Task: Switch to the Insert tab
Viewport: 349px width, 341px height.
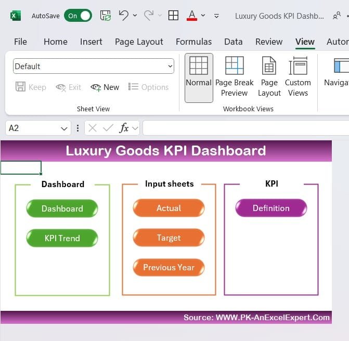Action: (x=91, y=42)
